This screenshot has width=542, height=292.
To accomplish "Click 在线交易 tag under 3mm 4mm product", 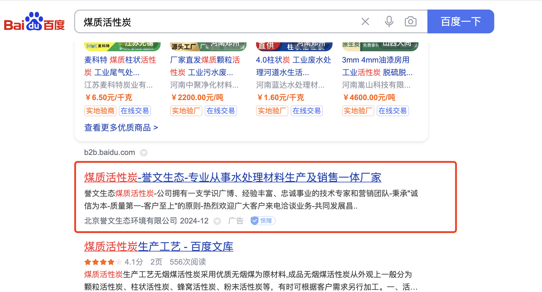I will tap(393, 111).
